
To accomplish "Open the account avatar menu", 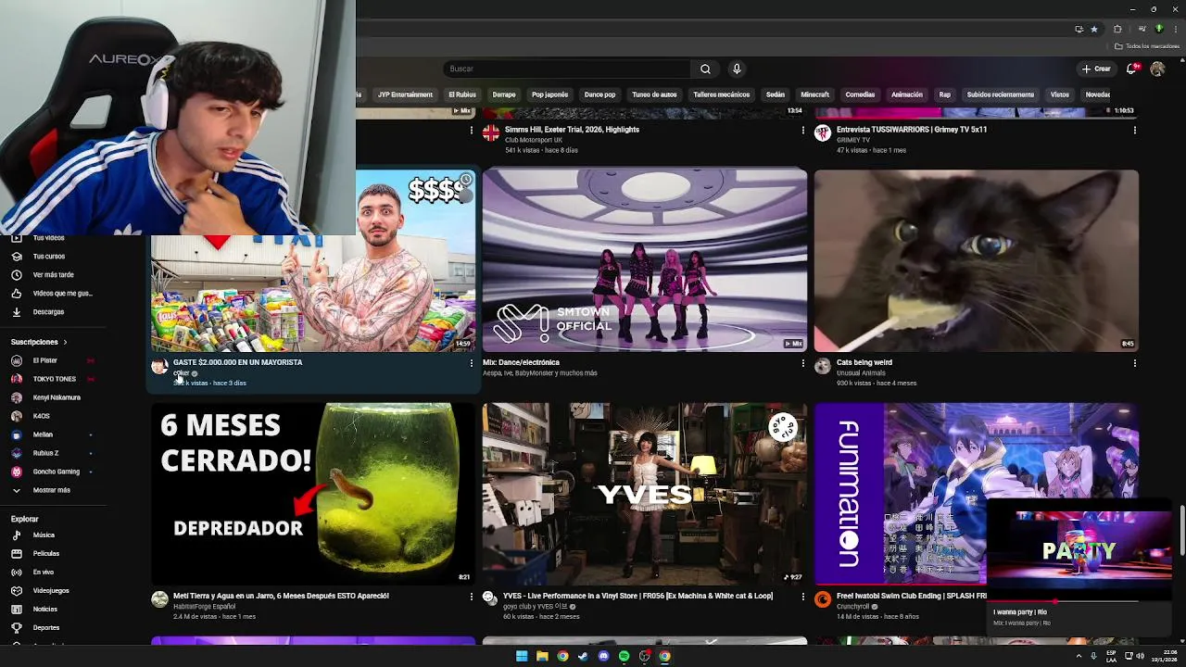I will [x=1157, y=69].
